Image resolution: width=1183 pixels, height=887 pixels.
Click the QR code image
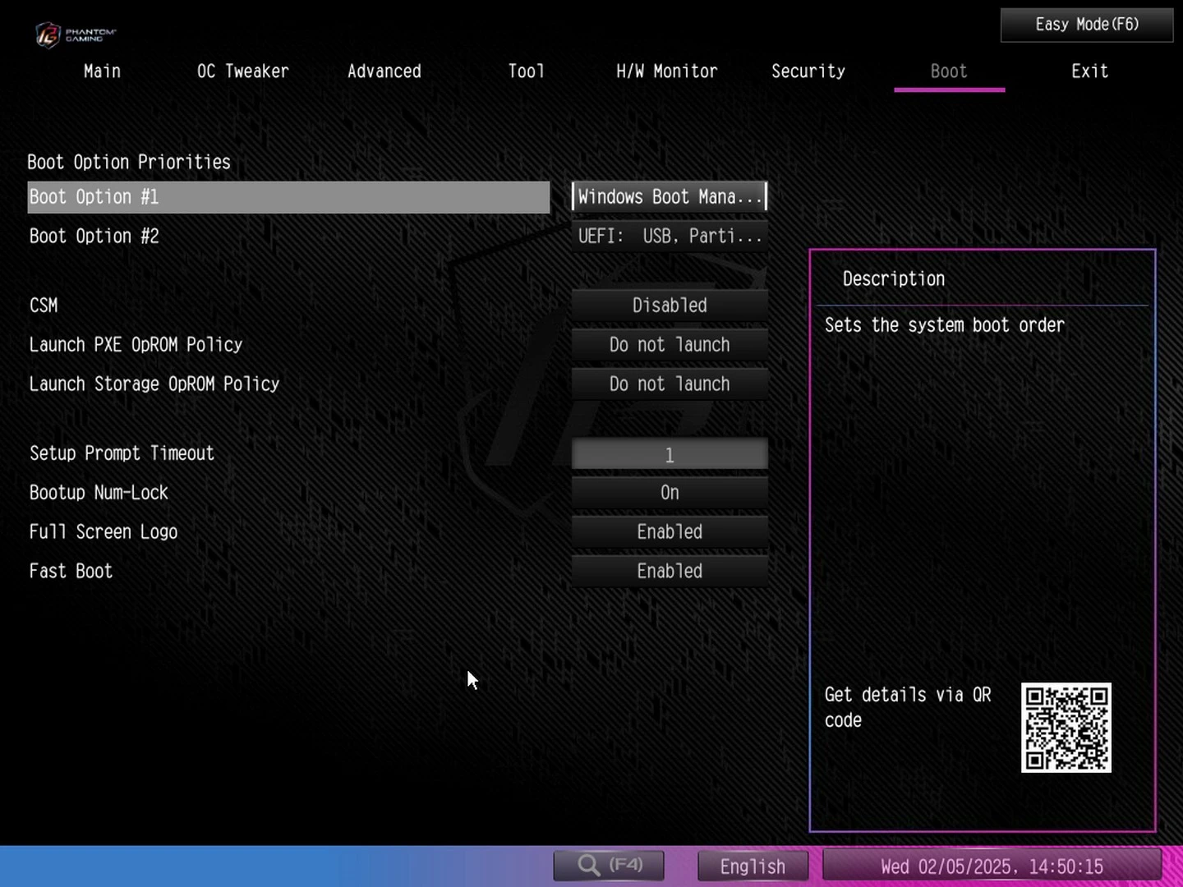(1066, 728)
